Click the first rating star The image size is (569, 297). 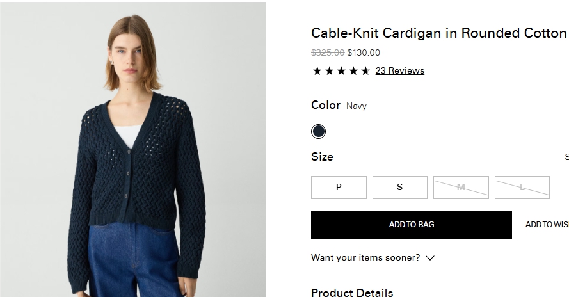(317, 71)
